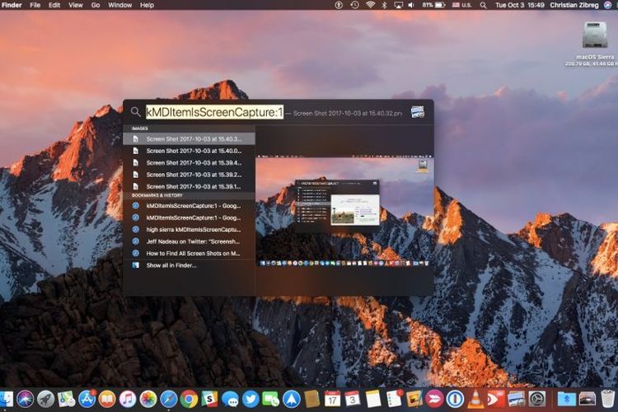
Task: Launch iTunes from the Dock
Action: tap(128, 400)
